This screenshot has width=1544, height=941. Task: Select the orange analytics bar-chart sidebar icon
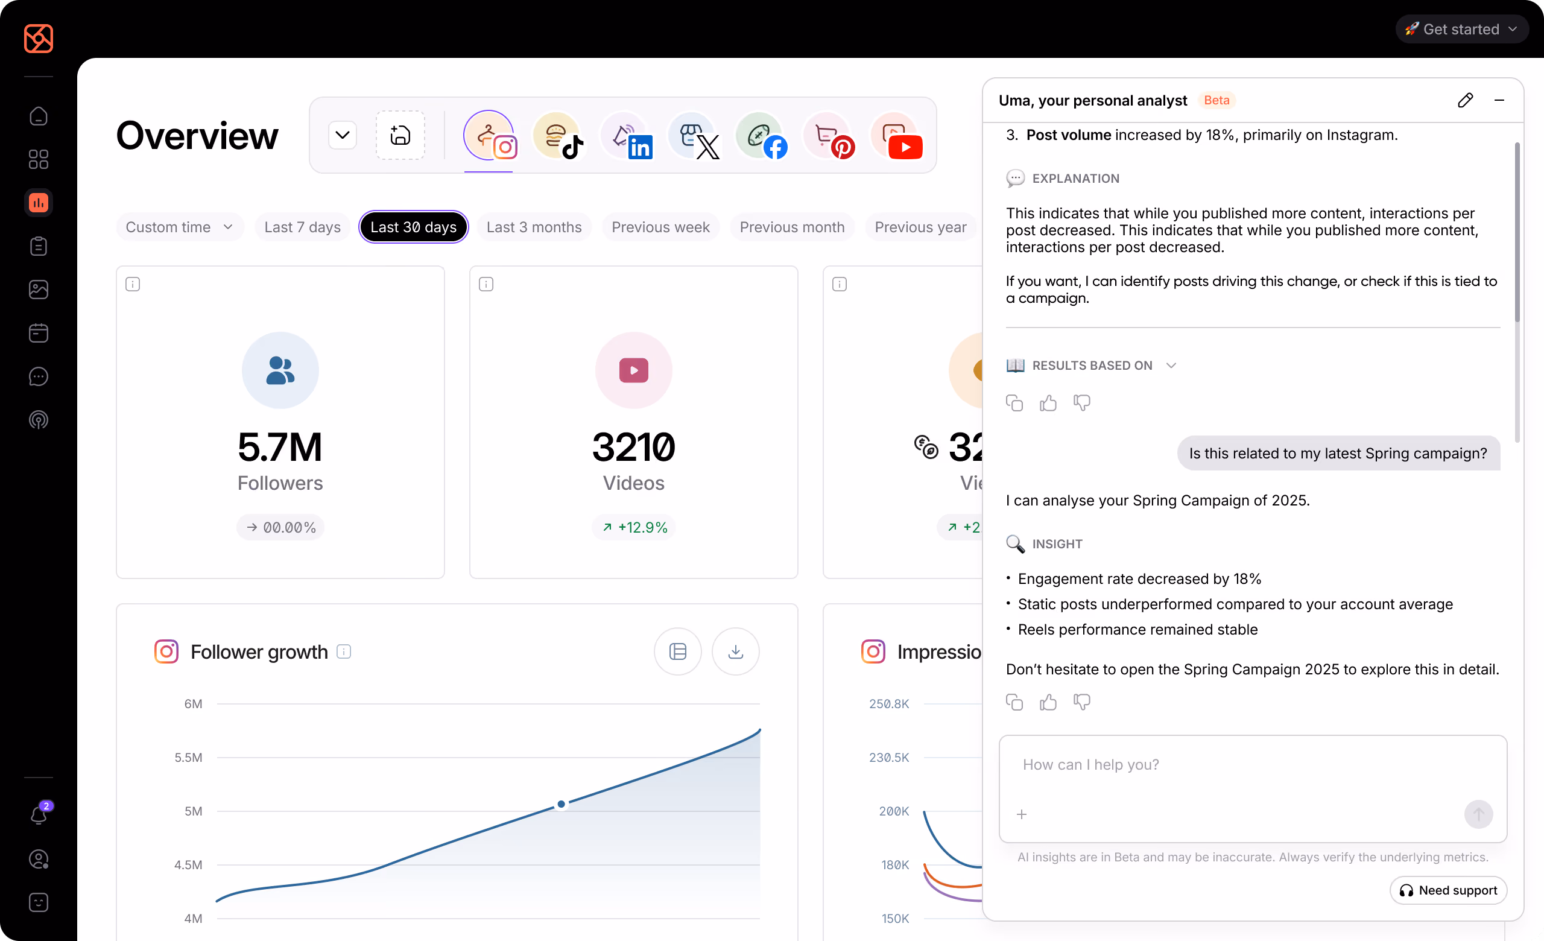pyautogui.click(x=38, y=202)
